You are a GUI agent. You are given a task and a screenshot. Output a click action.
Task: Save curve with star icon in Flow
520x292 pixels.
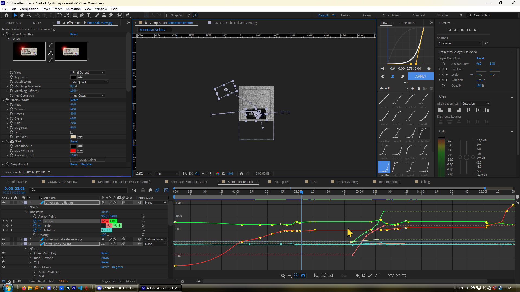429,69
